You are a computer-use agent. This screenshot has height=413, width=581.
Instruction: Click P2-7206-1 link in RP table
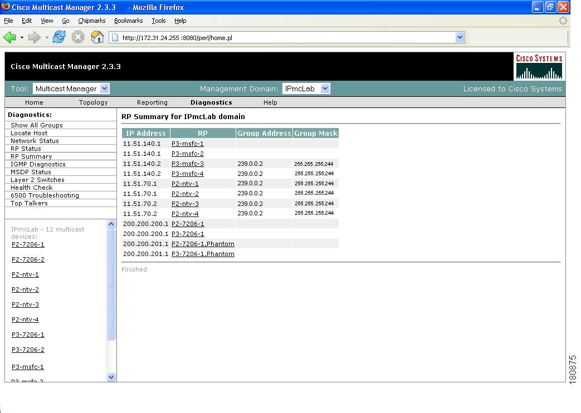point(188,224)
